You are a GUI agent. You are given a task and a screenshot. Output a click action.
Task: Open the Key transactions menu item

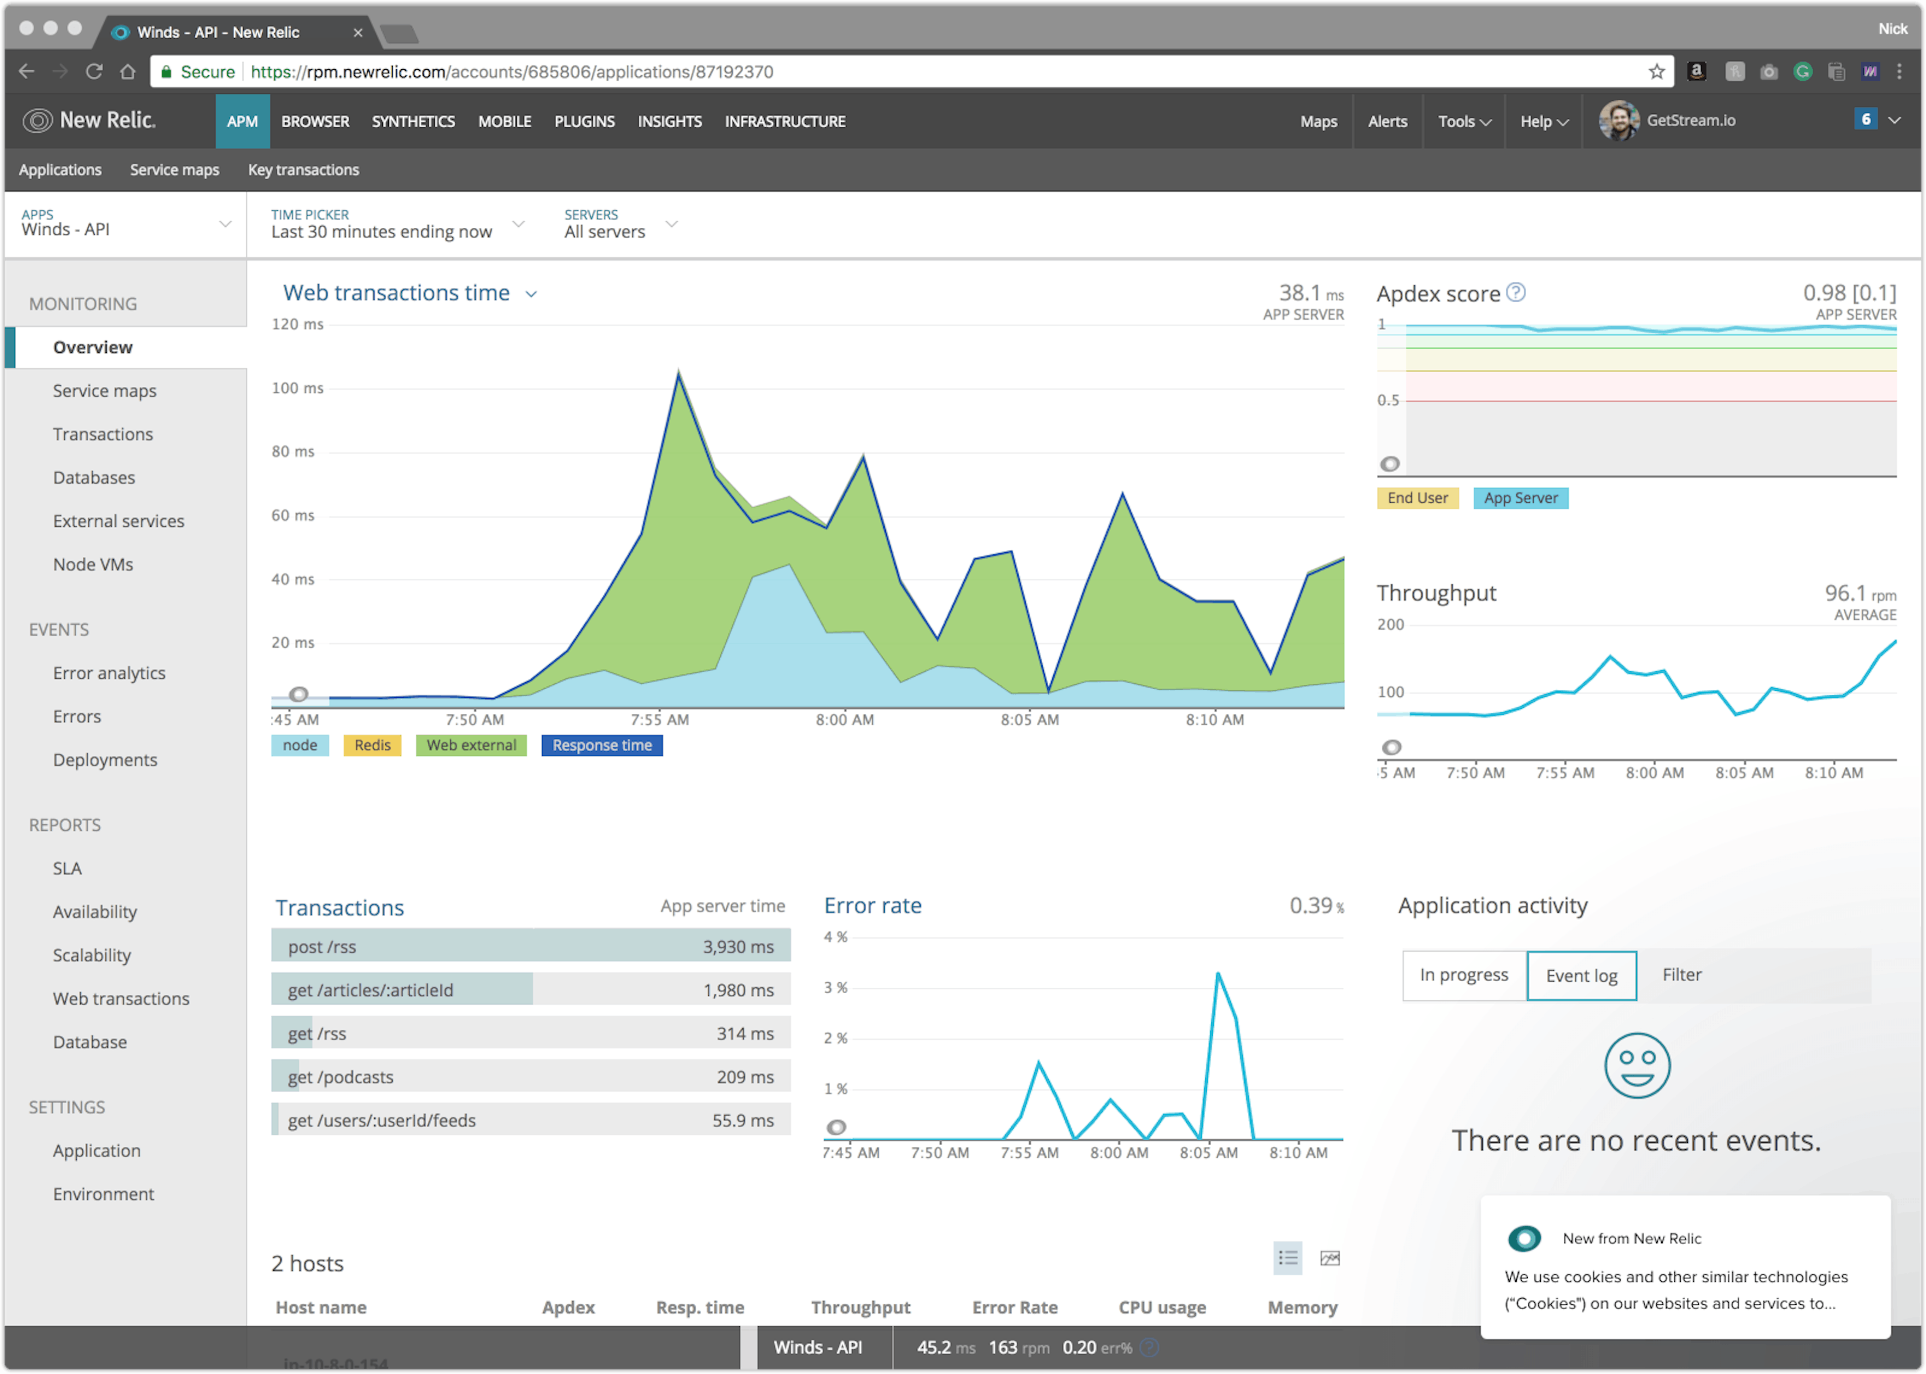303,169
